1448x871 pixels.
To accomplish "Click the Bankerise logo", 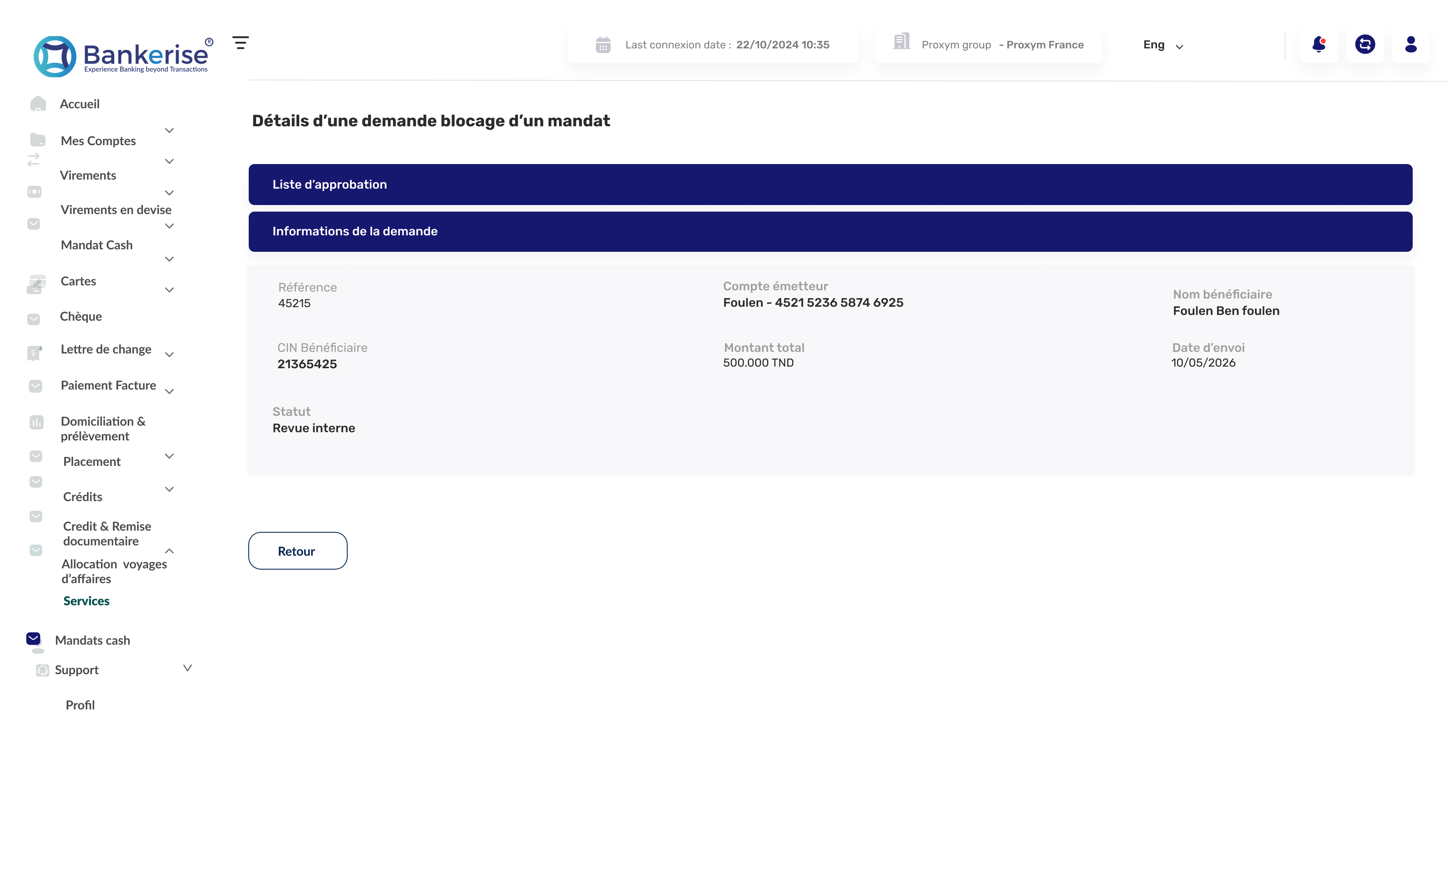I will click(124, 56).
